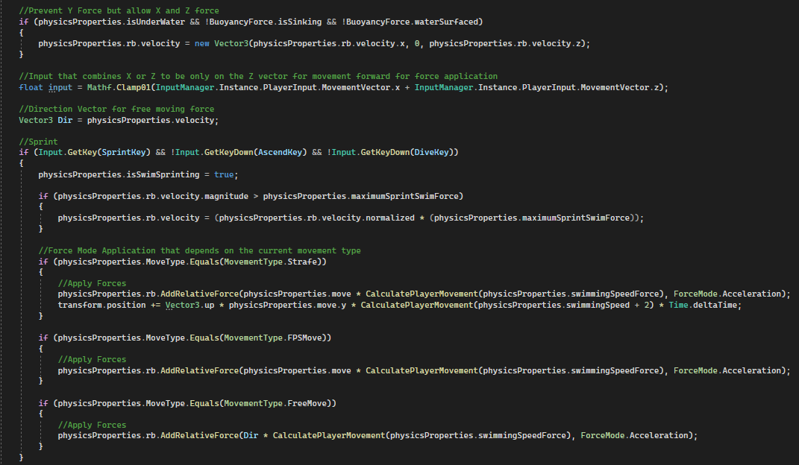Select the "BuoyancyForce.isSinking" expression

pos(265,22)
